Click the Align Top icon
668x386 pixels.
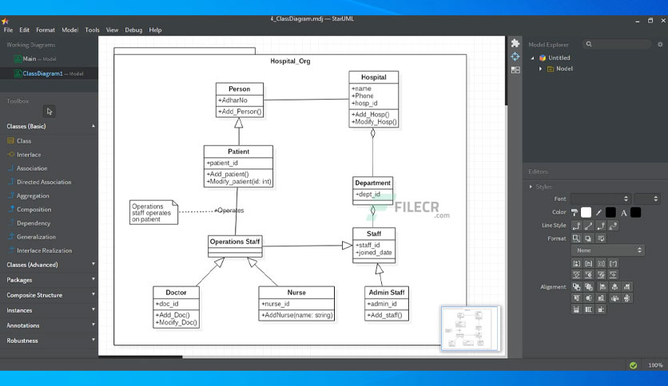pyautogui.click(x=576, y=298)
